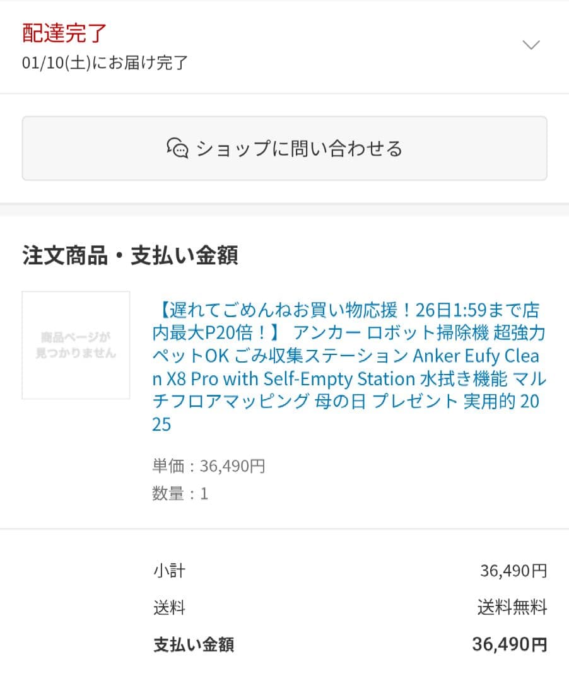
Task: Click the 小計 subtotal label
Action: (x=168, y=570)
